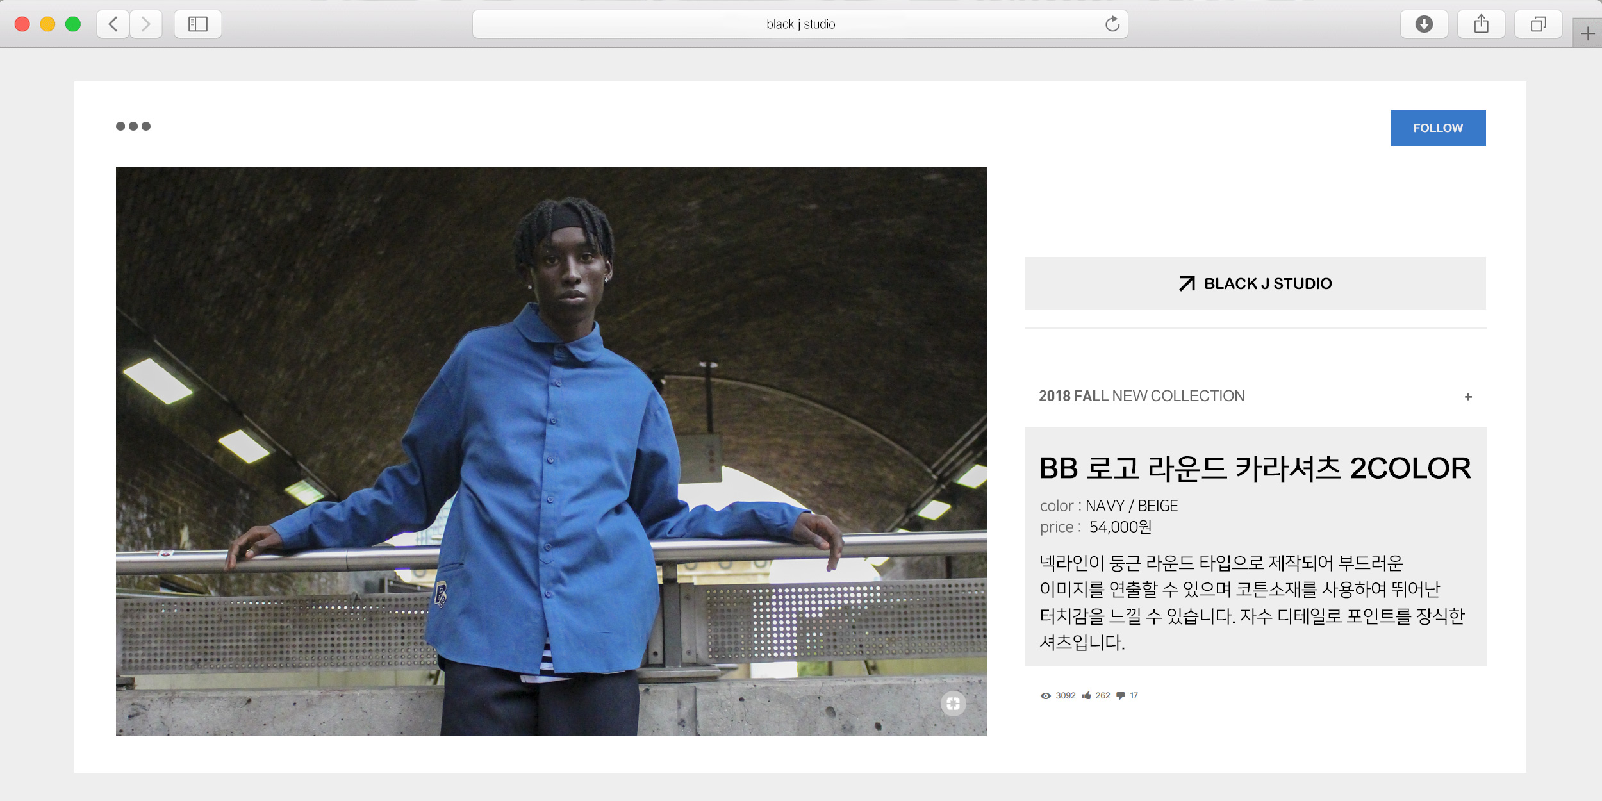Open the three-dots menu on the page
Screen dimensions: 1602x801
pos(133,126)
